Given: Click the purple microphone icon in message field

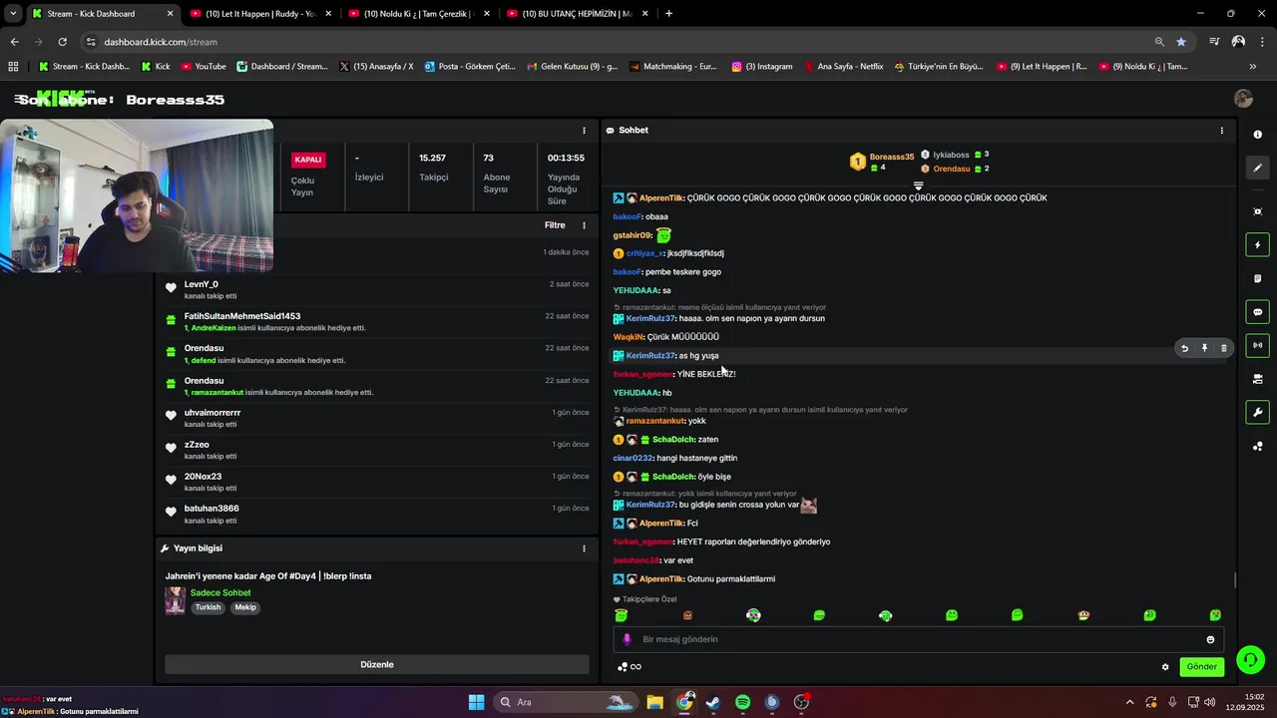Looking at the screenshot, I should tap(628, 639).
